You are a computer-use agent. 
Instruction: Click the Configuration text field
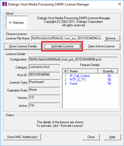point(73,59)
